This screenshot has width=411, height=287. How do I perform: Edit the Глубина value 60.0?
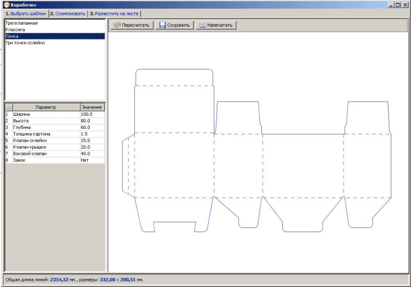92,127
